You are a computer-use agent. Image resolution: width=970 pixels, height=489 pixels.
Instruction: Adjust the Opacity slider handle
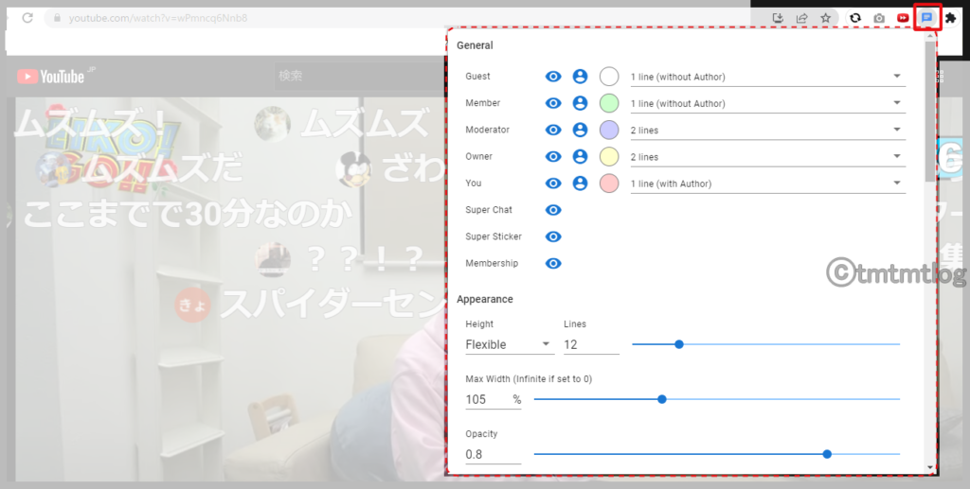tap(827, 454)
